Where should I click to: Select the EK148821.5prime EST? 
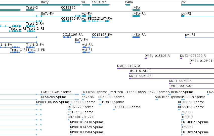point(182,125)
